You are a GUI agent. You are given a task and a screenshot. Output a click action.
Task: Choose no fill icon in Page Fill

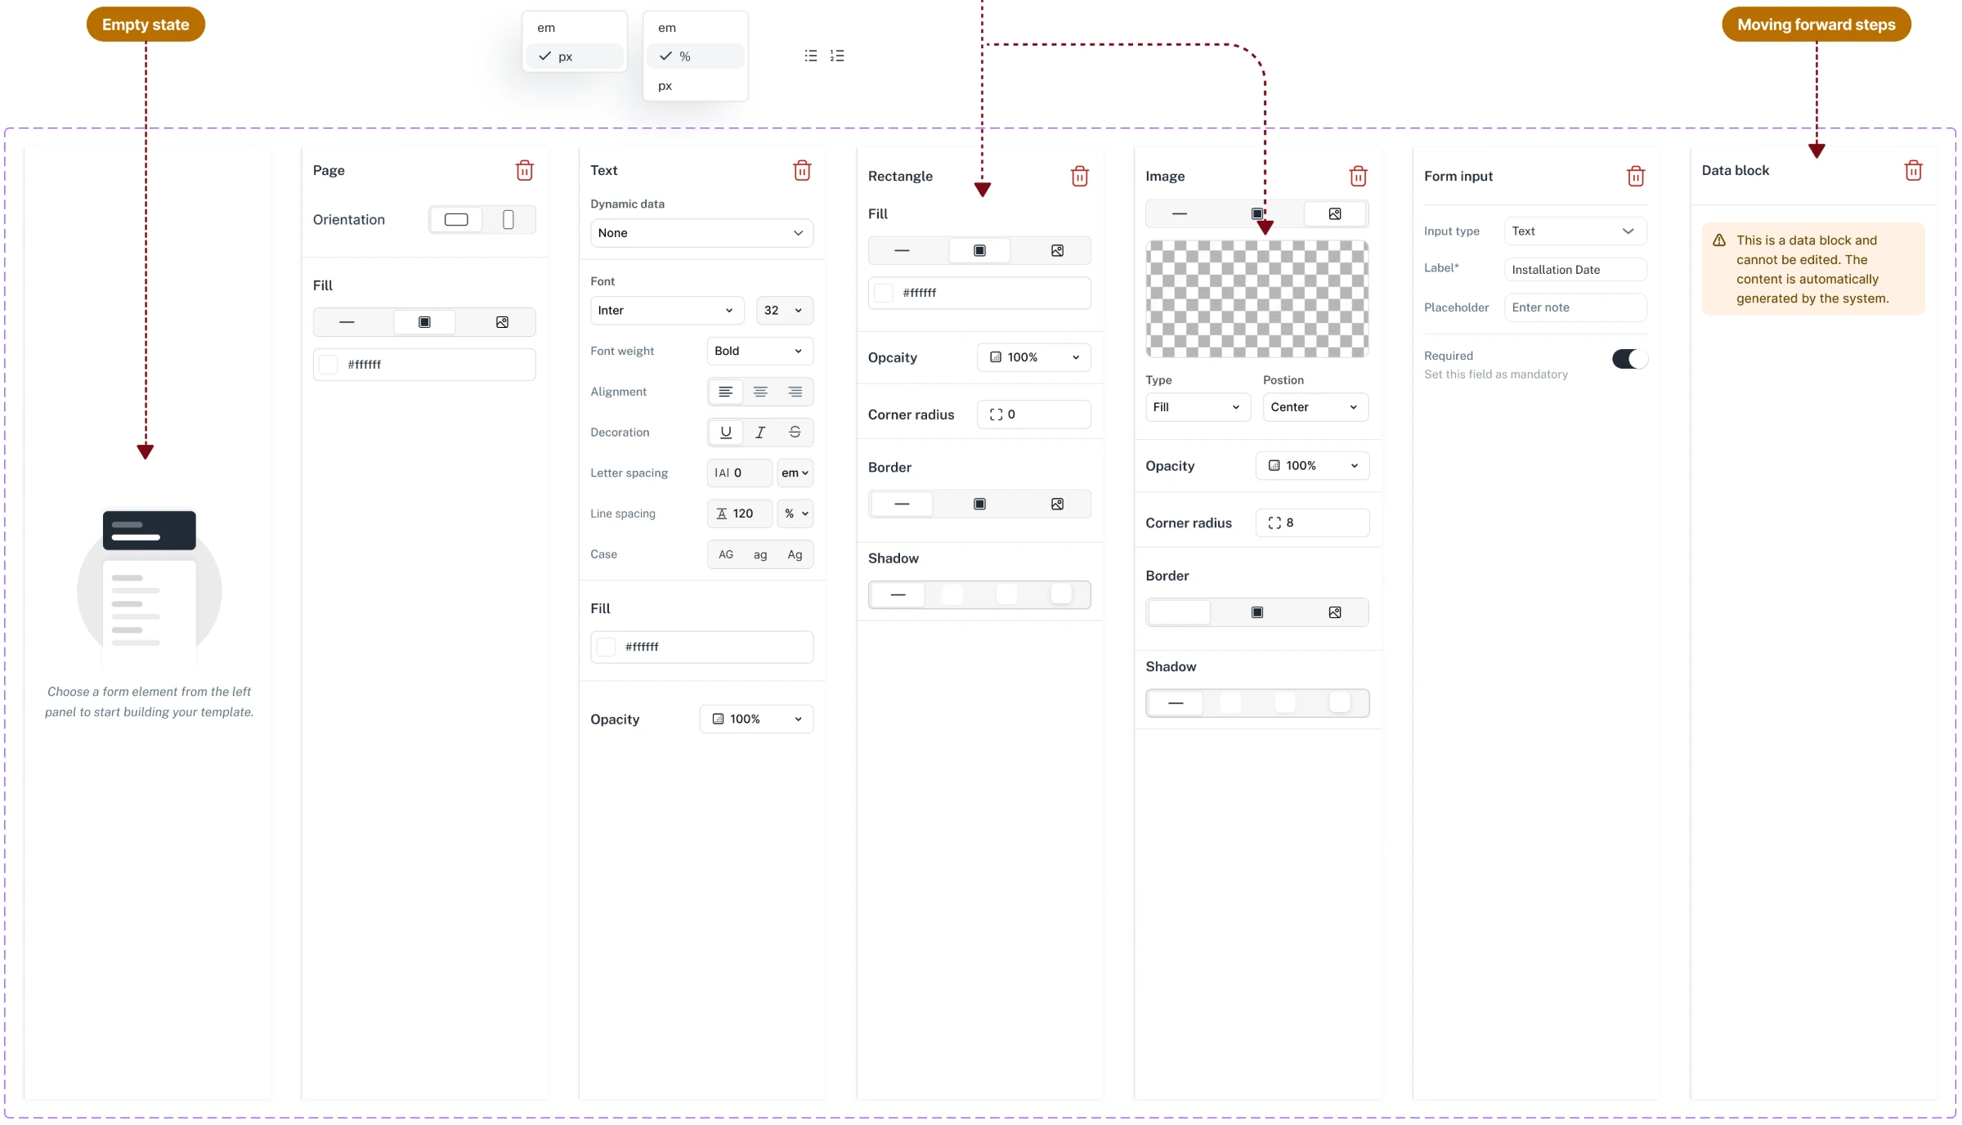(x=347, y=322)
